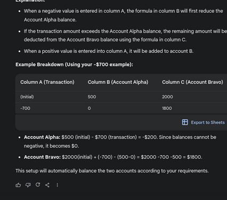This screenshot has height=200, width=227.
Task: Click the bold Account Alpha: bullet label
Action: pyautogui.click(x=42, y=137)
